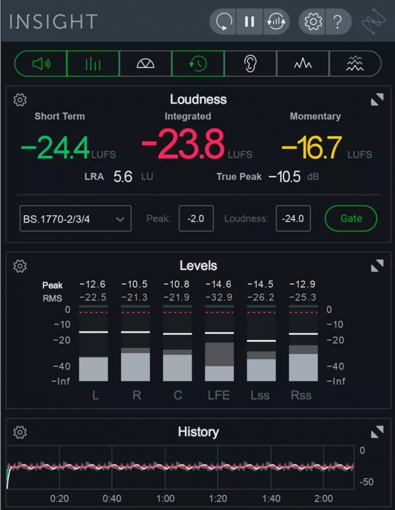Click the True Peak -10.5 value
The width and height of the screenshot is (395, 510).
click(284, 177)
